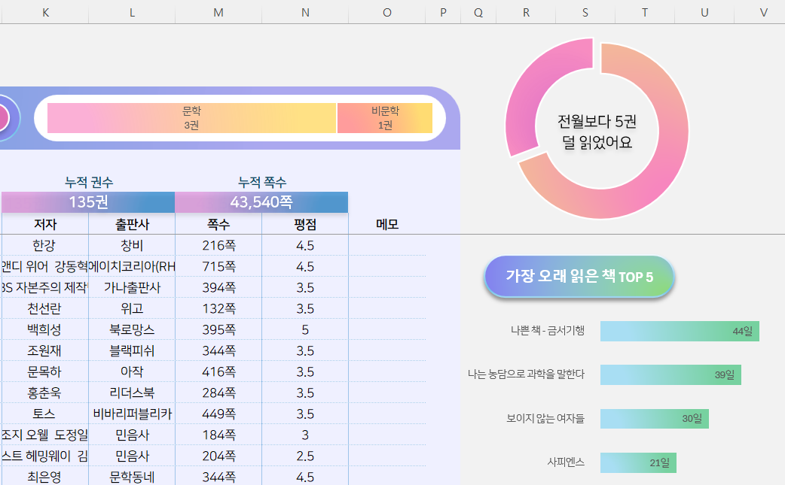The width and height of the screenshot is (785, 485).
Task: Click the 39일 bar in the TOP 5 chart
Action: 670,375
